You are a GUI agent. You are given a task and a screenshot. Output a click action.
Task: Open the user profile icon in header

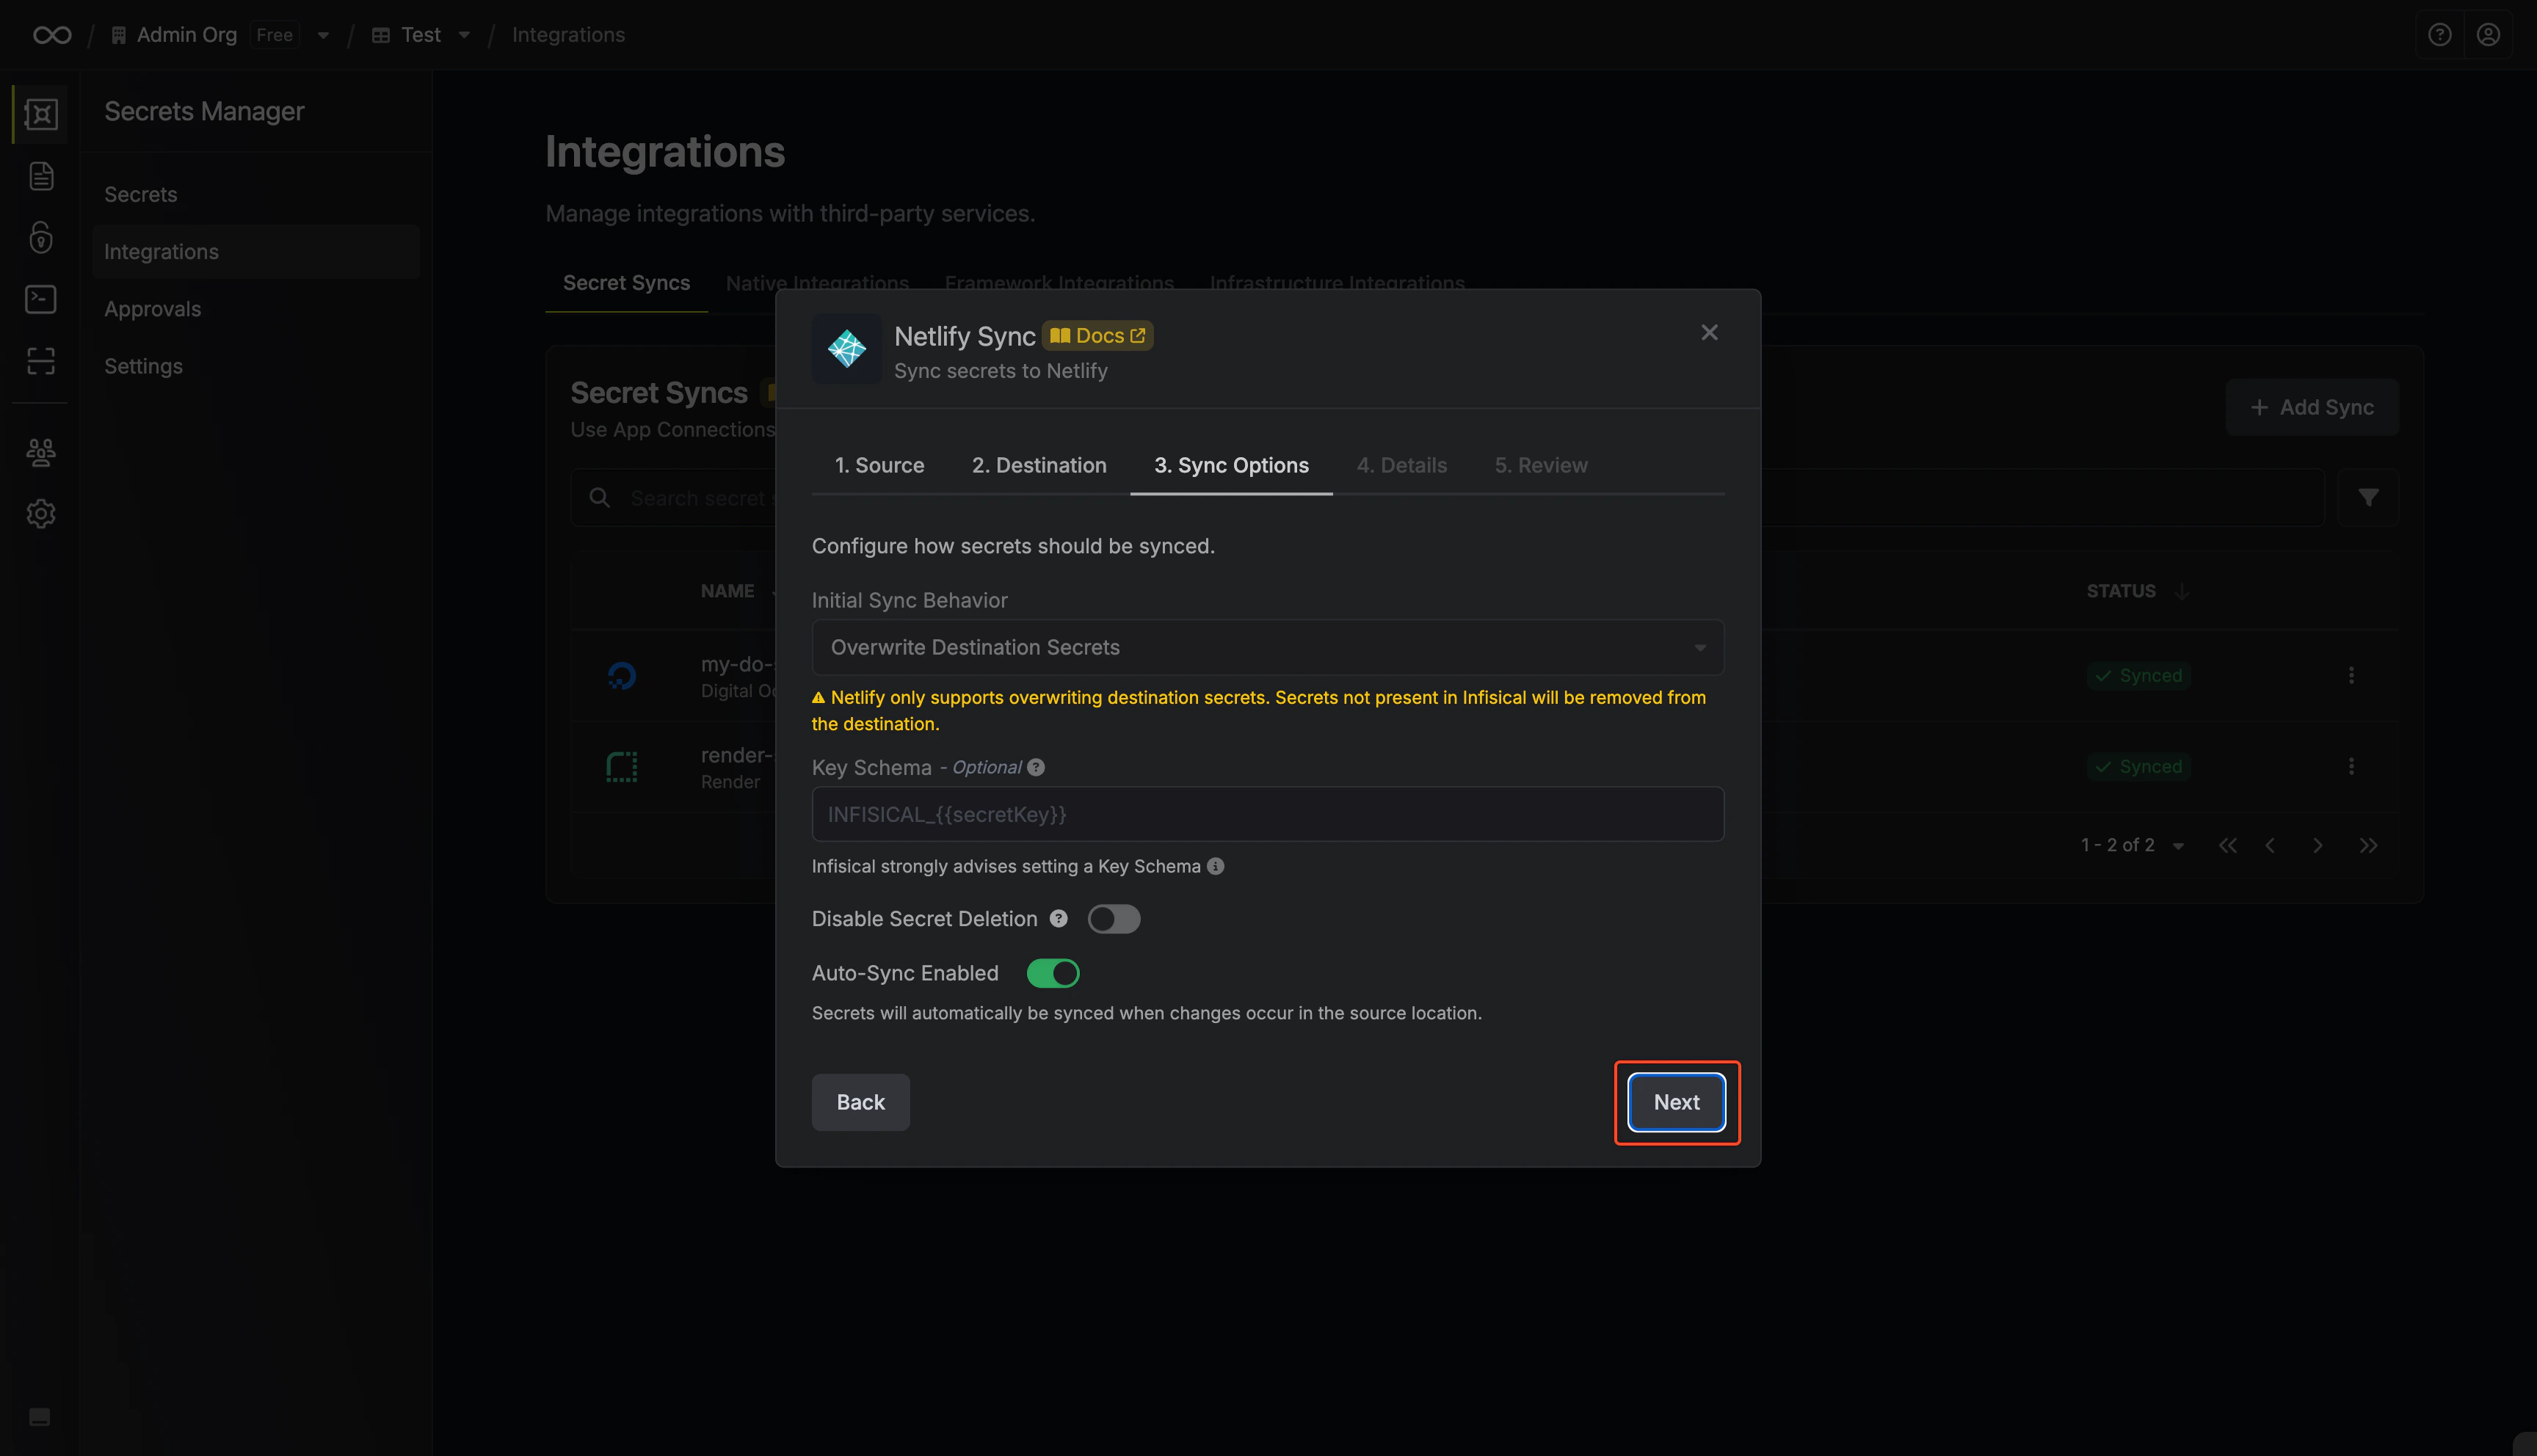[x=2488, y=35]
